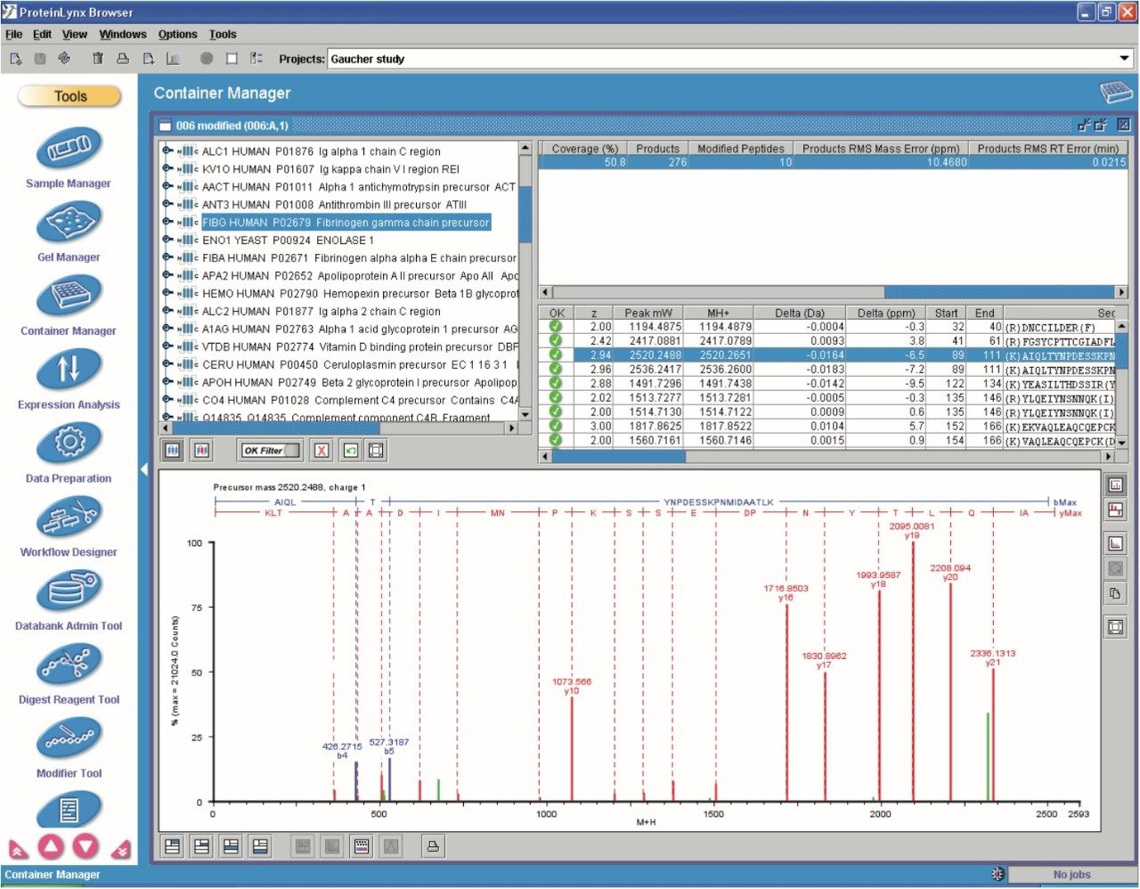Click the green undo arrow button below protein list

pos(350,451)
